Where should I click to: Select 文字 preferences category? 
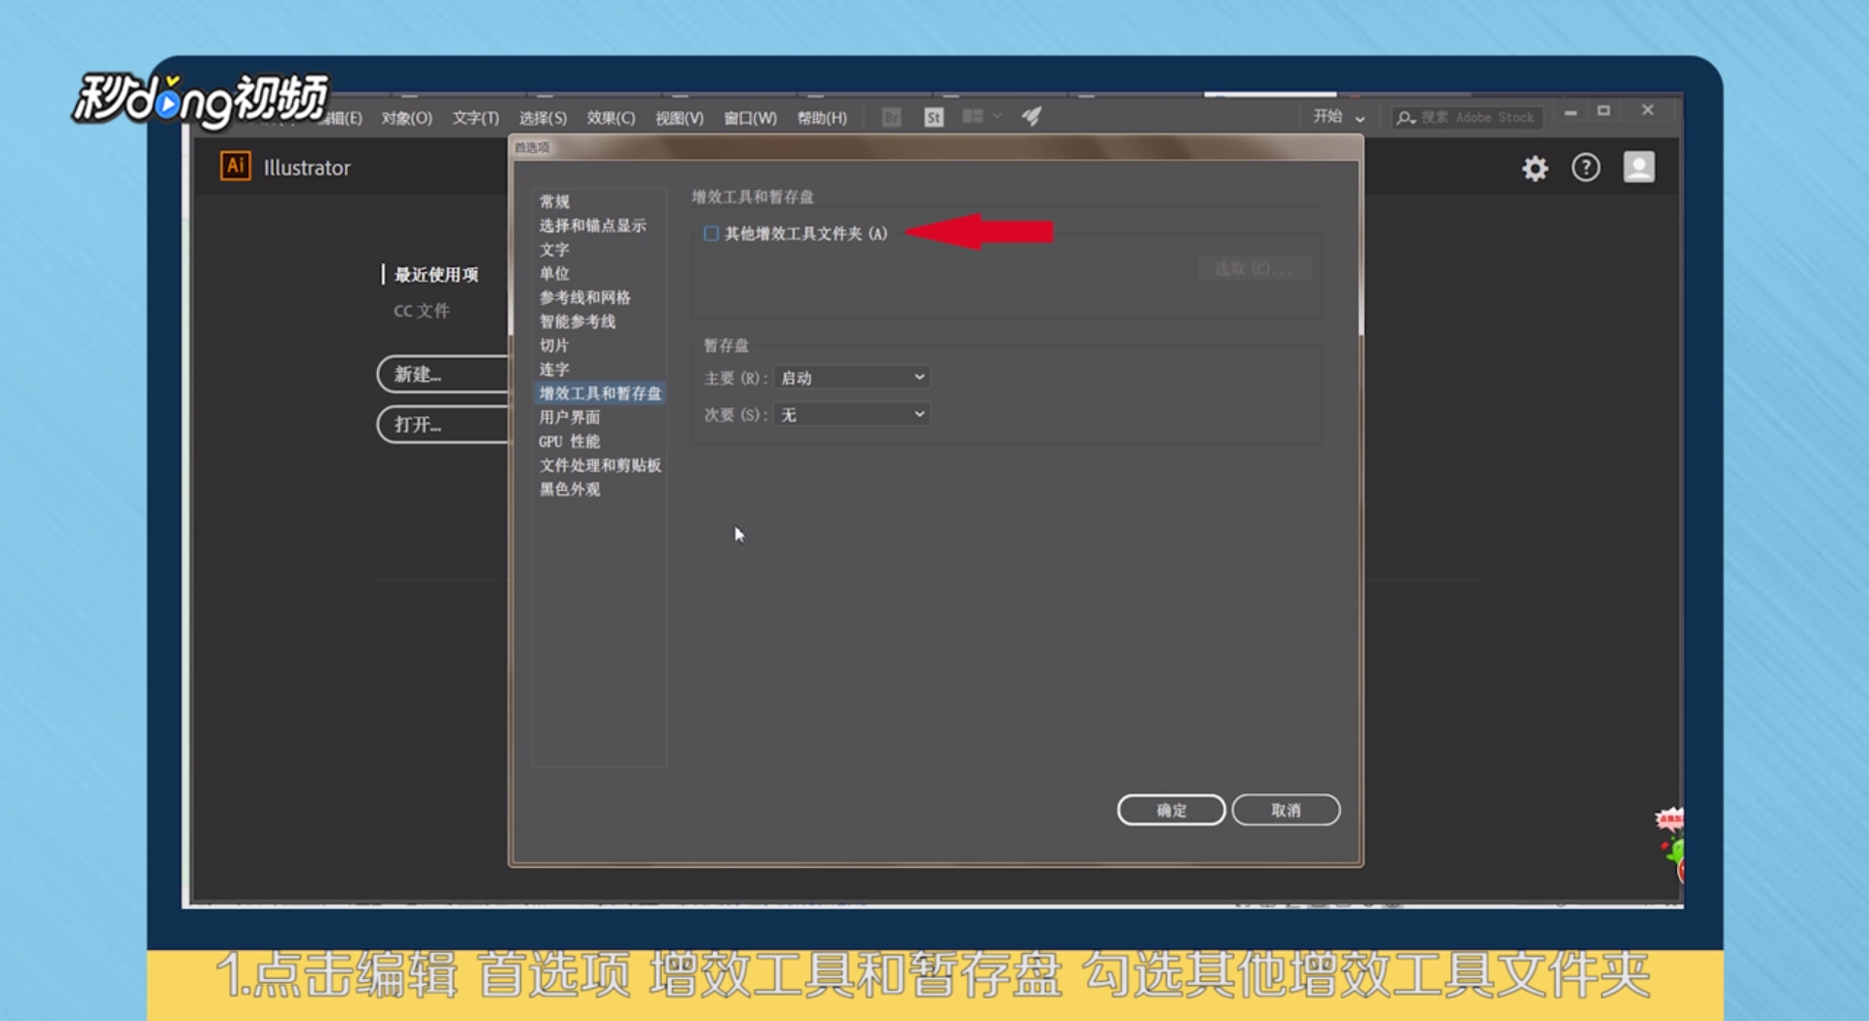[x=554, y=249]
